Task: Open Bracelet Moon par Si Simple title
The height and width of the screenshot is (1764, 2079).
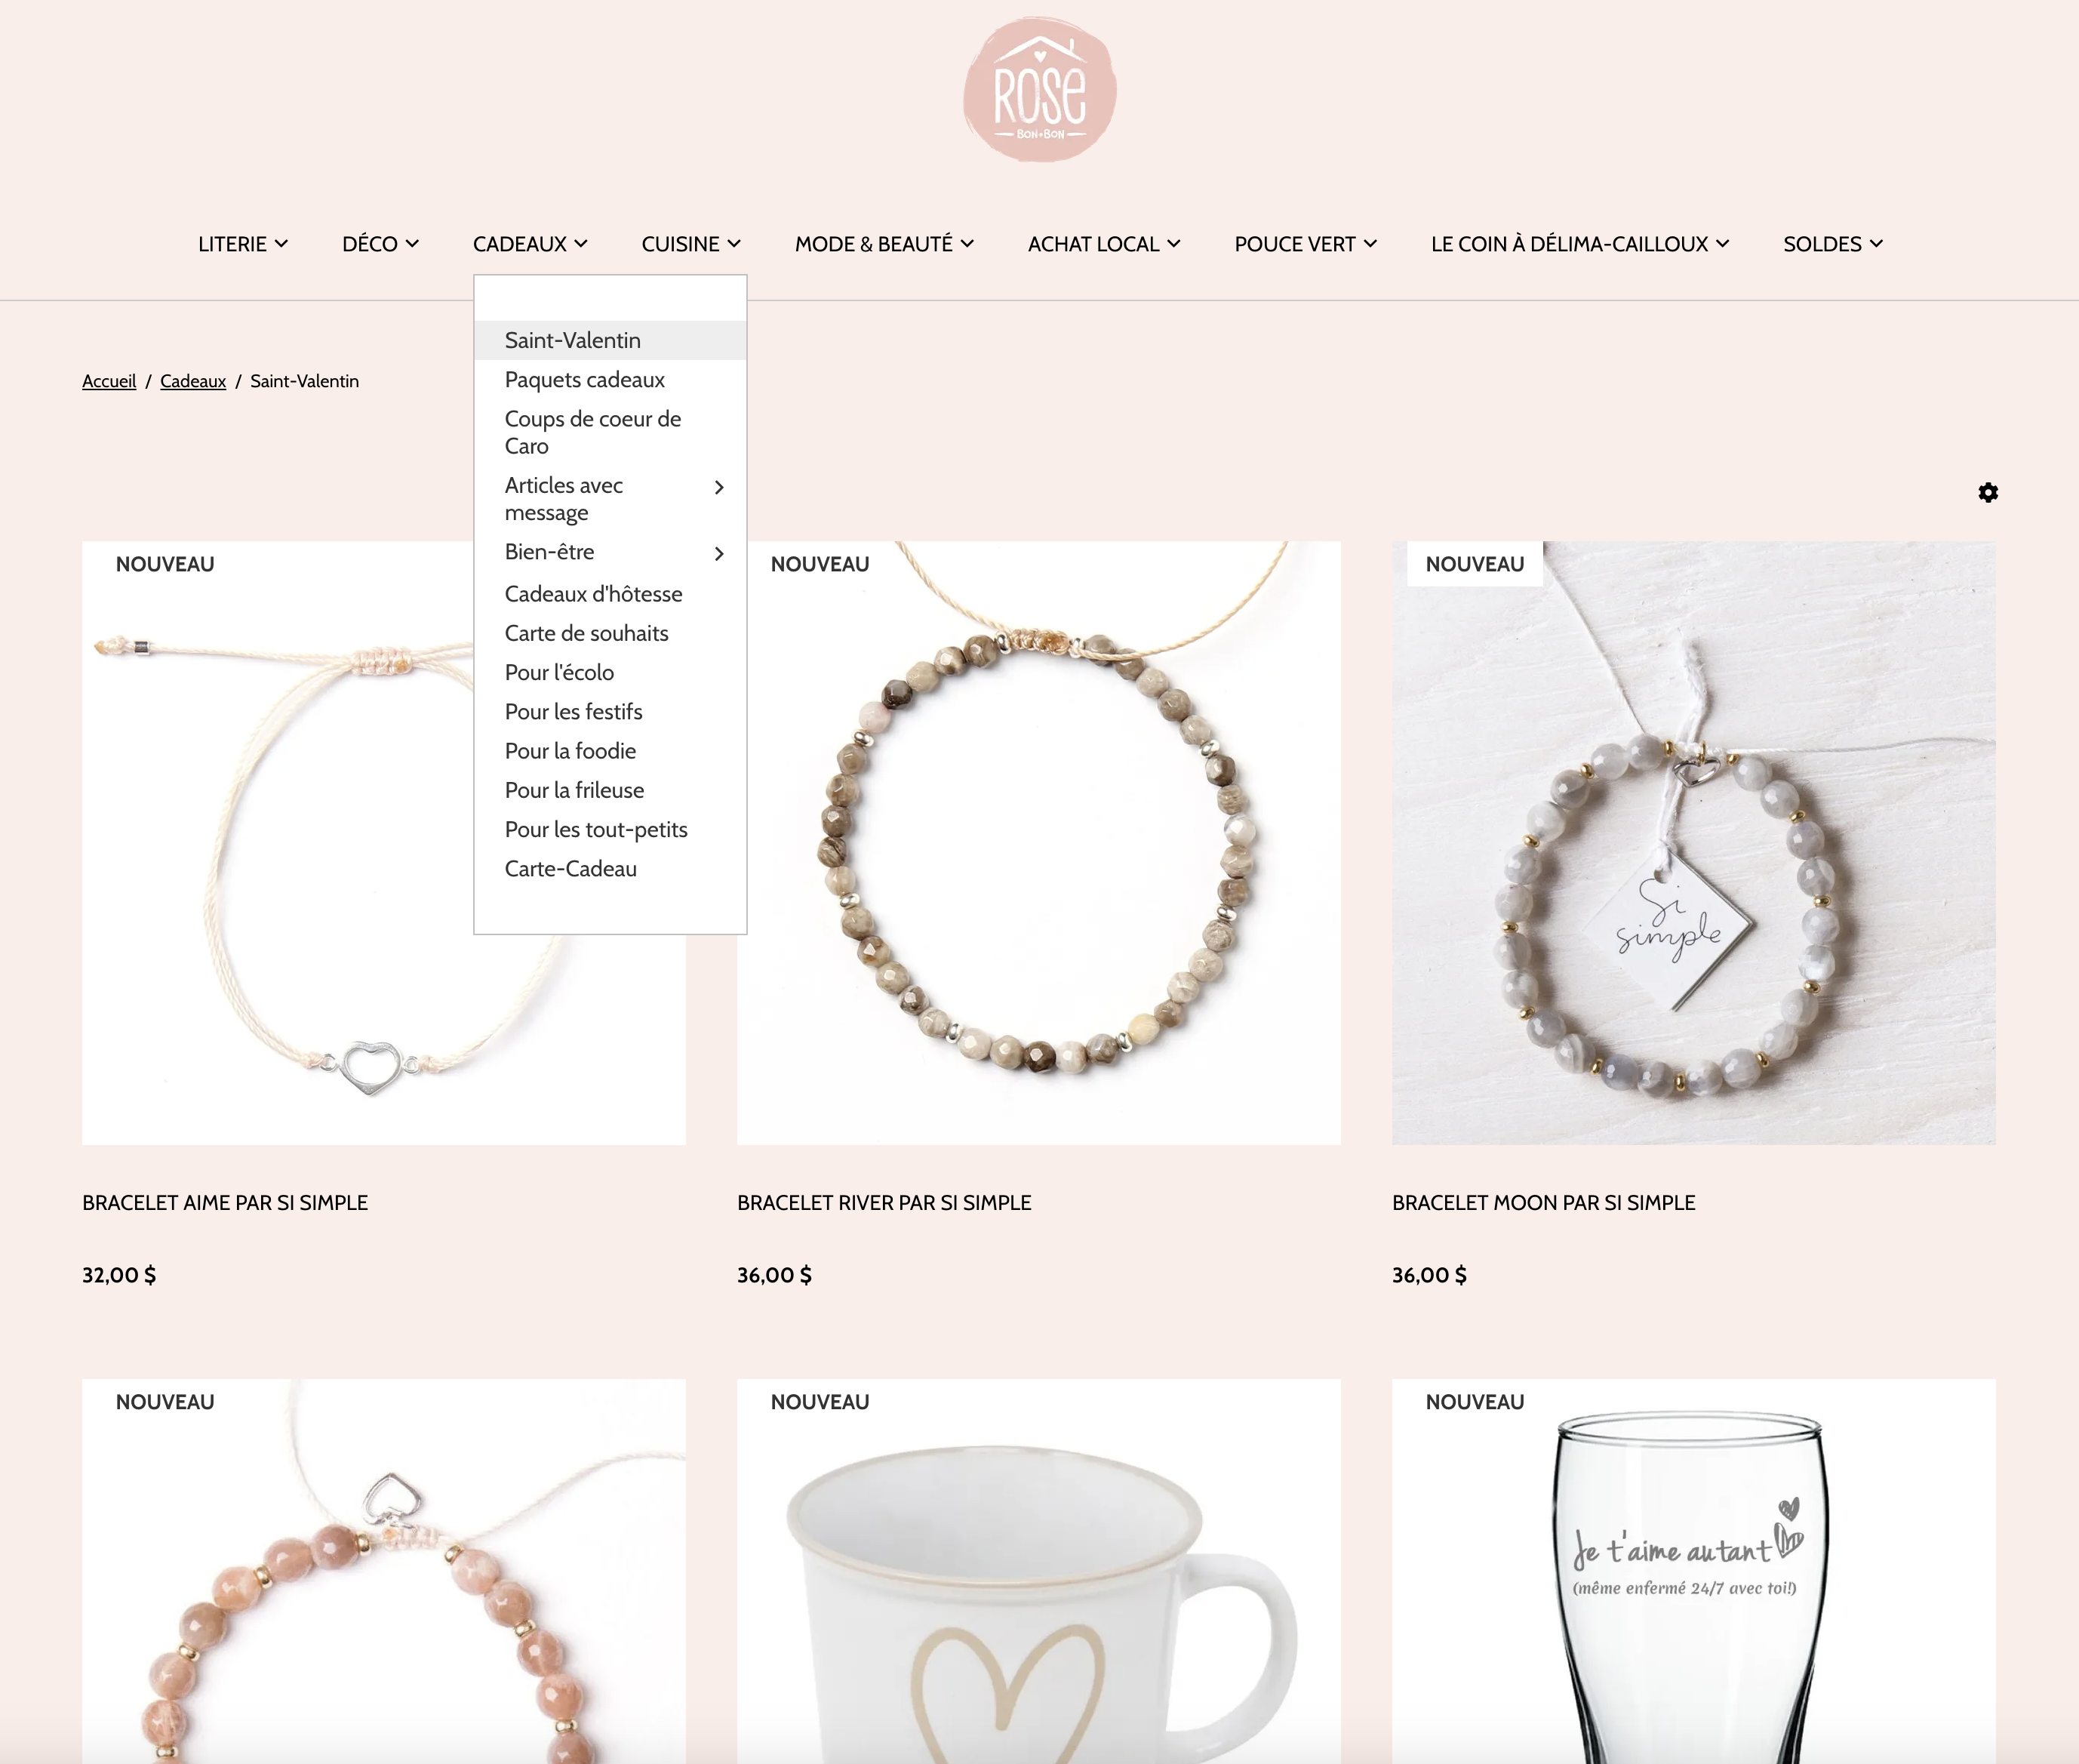Action: (x=1543, y=1203)
